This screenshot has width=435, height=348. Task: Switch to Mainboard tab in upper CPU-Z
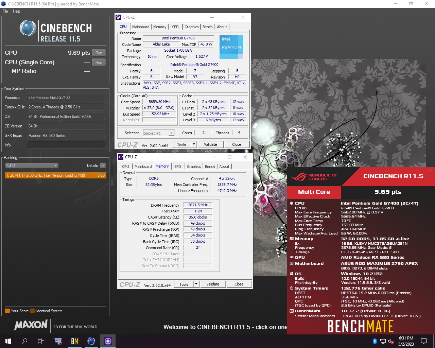point(141,27)
